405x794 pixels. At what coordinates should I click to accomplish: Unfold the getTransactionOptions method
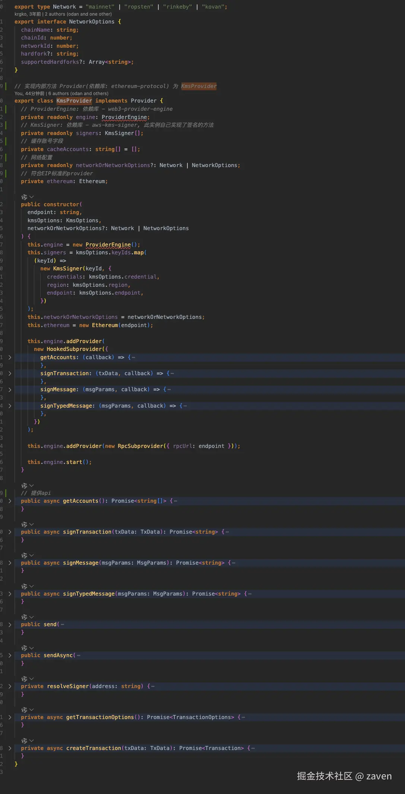tap(10, 717)
